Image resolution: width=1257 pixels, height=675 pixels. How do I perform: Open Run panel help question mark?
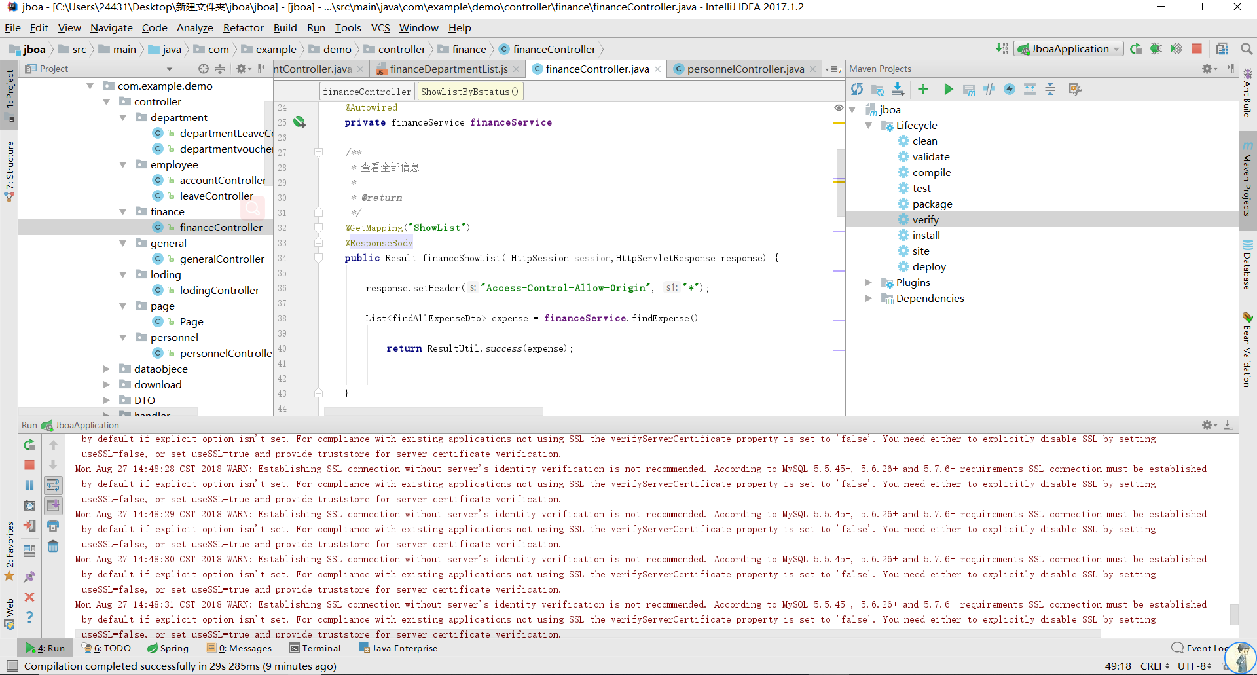click(x=29, y=617)
